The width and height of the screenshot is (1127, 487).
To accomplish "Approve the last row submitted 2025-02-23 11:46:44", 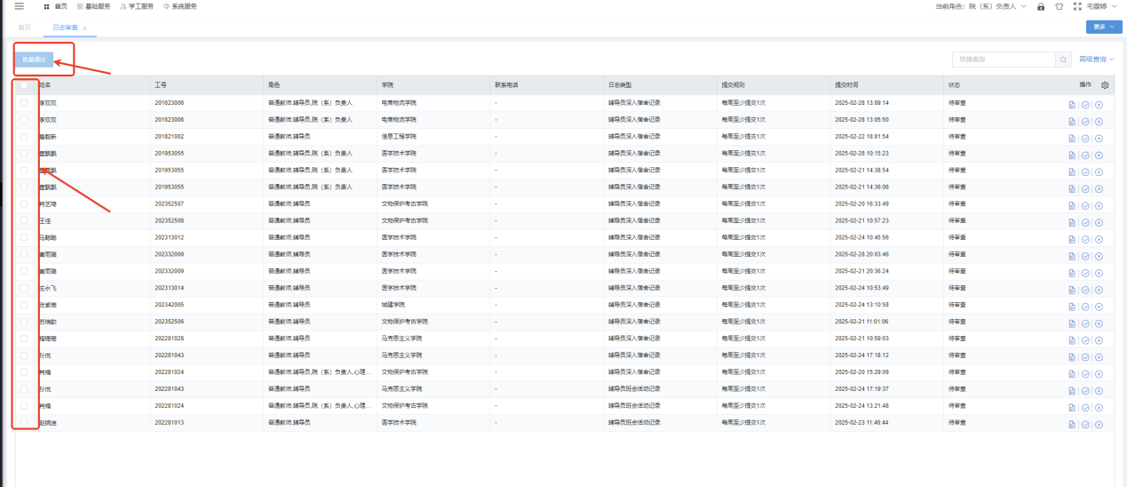I will [1085, 424].
